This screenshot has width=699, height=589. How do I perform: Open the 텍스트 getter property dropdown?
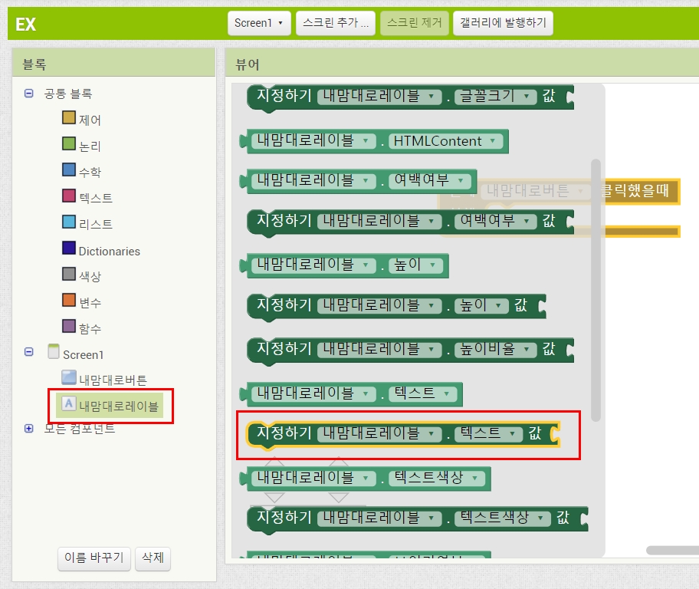(x=422, y=393)
